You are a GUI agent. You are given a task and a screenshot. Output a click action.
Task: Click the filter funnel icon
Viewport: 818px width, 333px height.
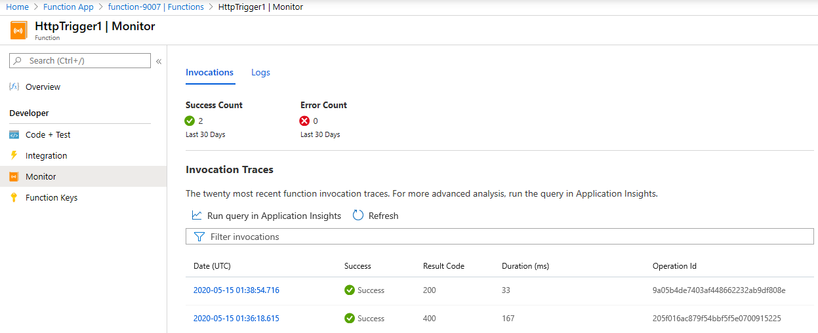click(199, 237)
